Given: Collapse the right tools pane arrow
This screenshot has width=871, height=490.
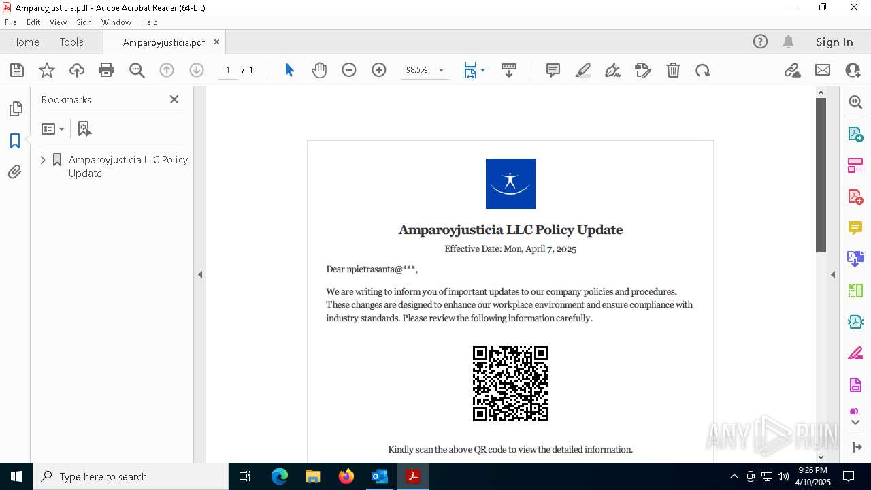Looking at the screenshot, I should 833,275.
